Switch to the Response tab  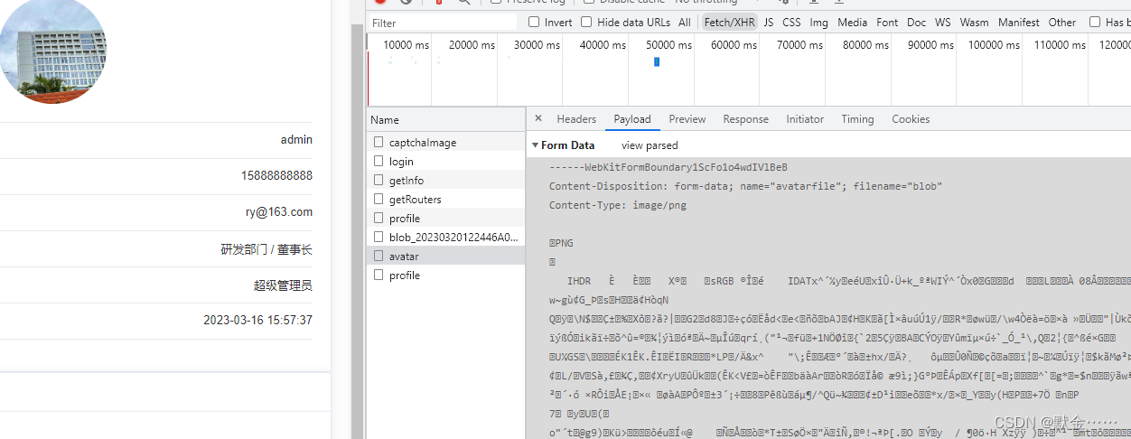746,119
